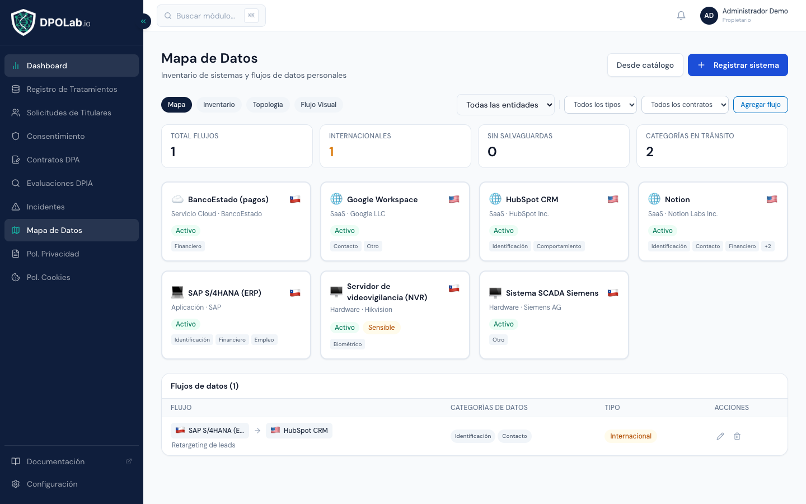
Task: Open the Google Workspace card title
Action: pos(382,199)
